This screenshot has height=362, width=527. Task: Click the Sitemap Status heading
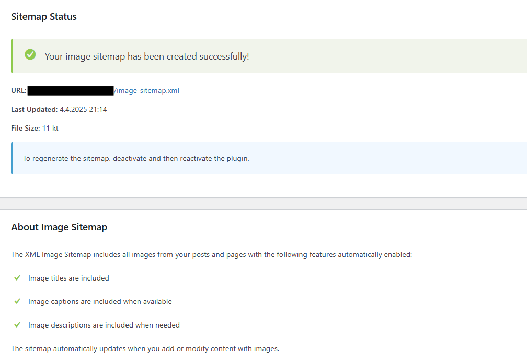[x=44, y=17]
